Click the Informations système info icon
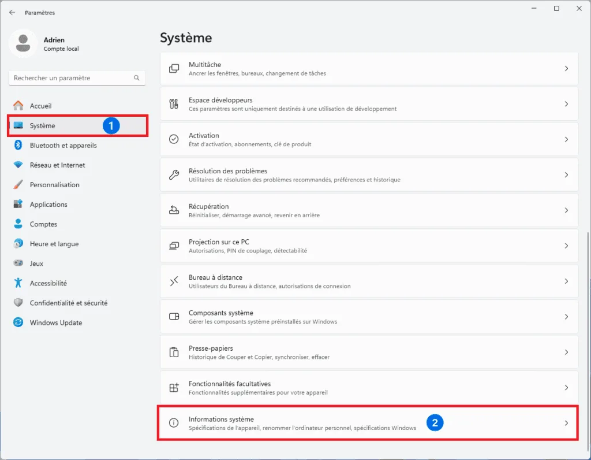This screenshot has width=591, height=460. pyautogui.click(x=174, y=423)
